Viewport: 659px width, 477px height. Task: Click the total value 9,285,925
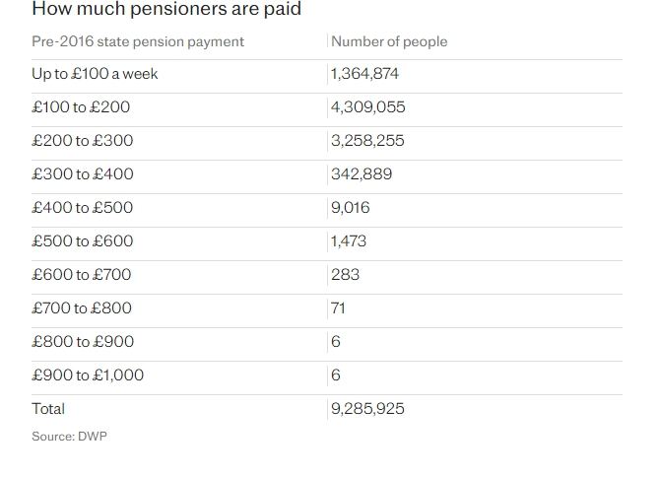[x=367, y=409]
